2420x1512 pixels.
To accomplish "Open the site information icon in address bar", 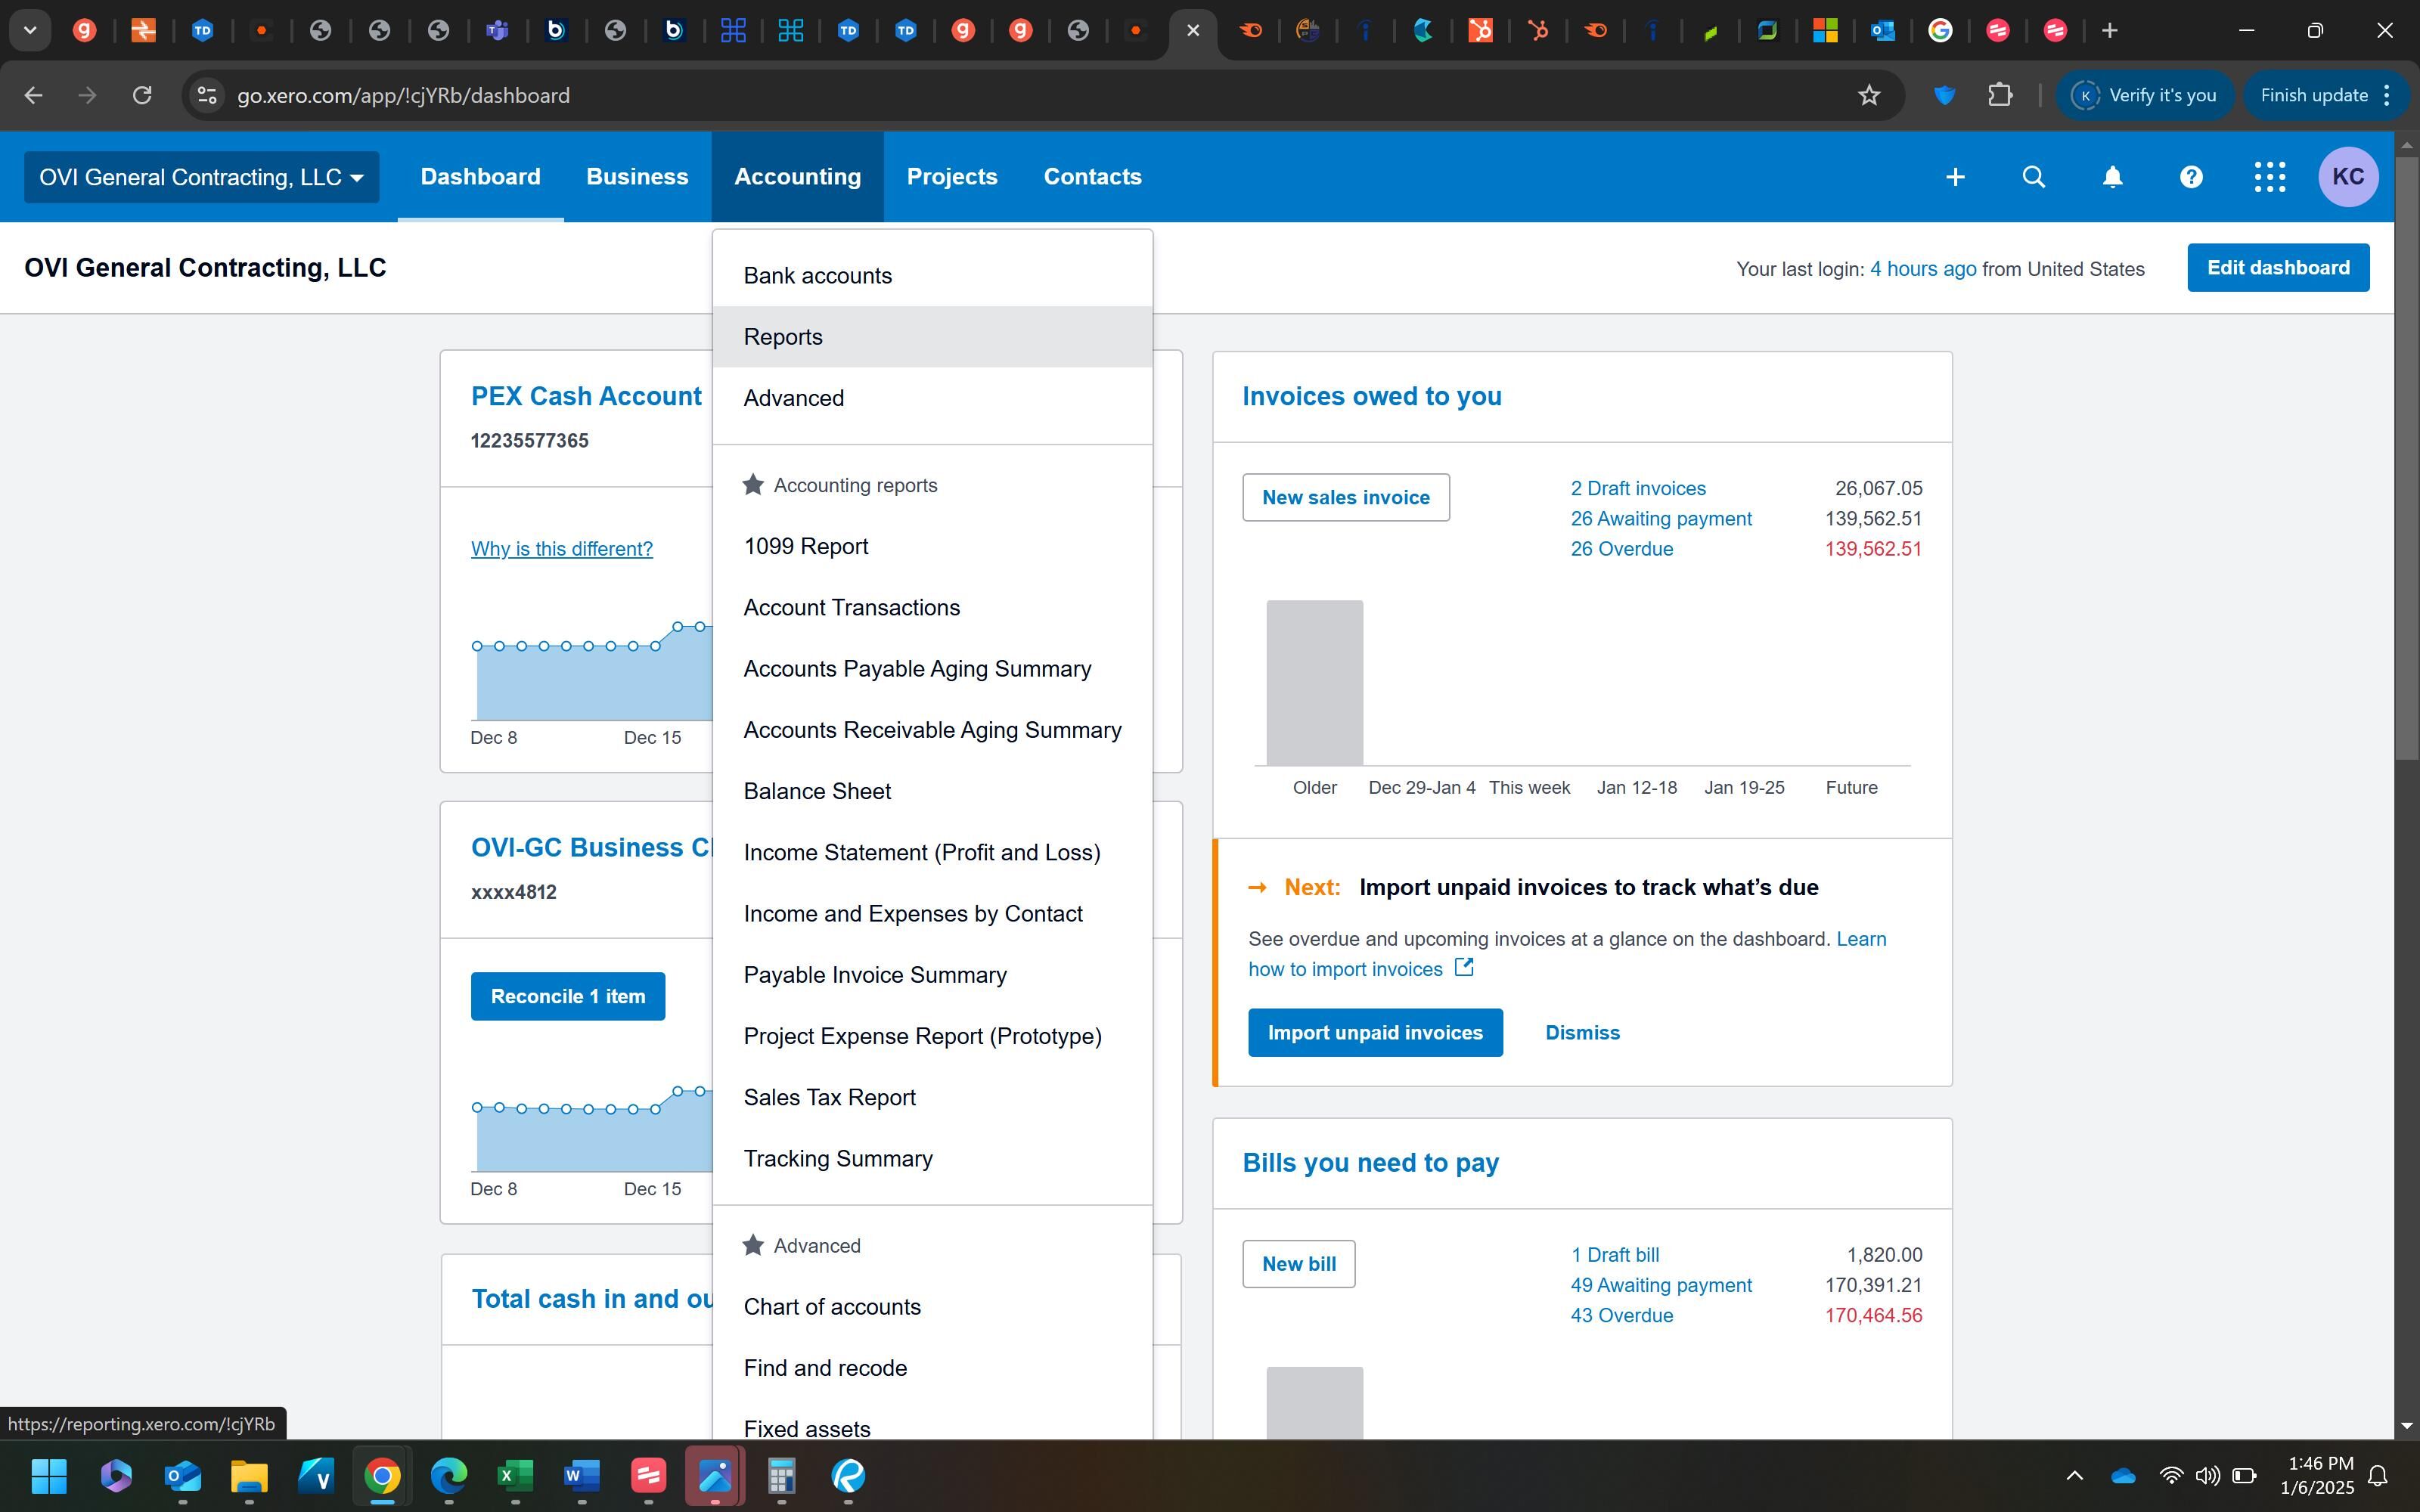I will point(207,95).
